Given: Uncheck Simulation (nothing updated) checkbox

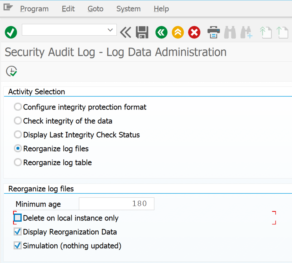Looking at the screenshot, I should click(18, 246).
